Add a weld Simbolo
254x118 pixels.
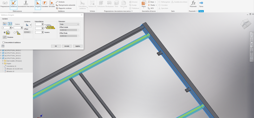tap(60, 2)
